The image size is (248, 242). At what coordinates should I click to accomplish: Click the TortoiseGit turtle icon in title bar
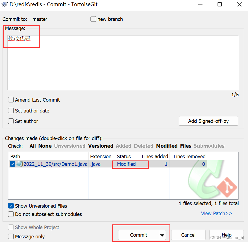[x=4, y=4]
